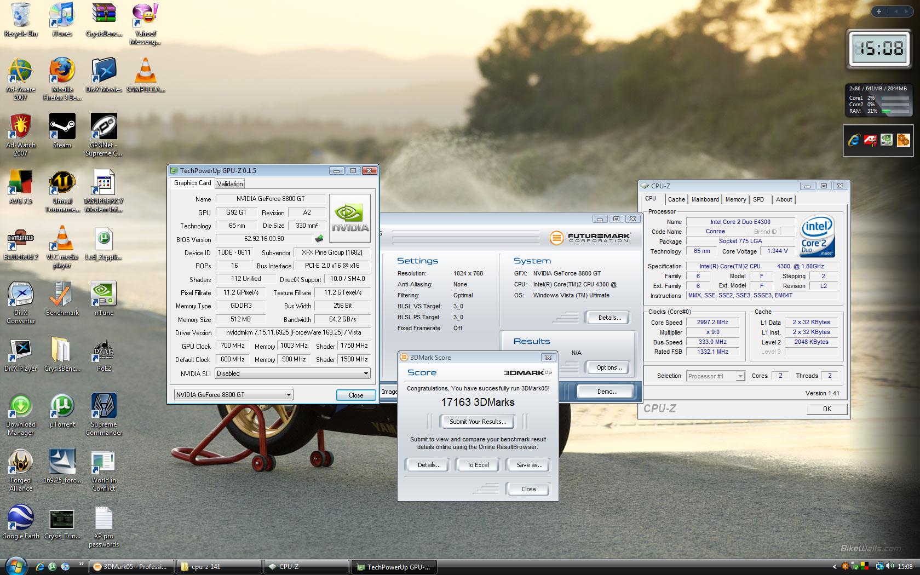
Task: Switch to TechPowerUp GPU-Z taskbar item
Action: pyautogui.click(x=394, y=567)
